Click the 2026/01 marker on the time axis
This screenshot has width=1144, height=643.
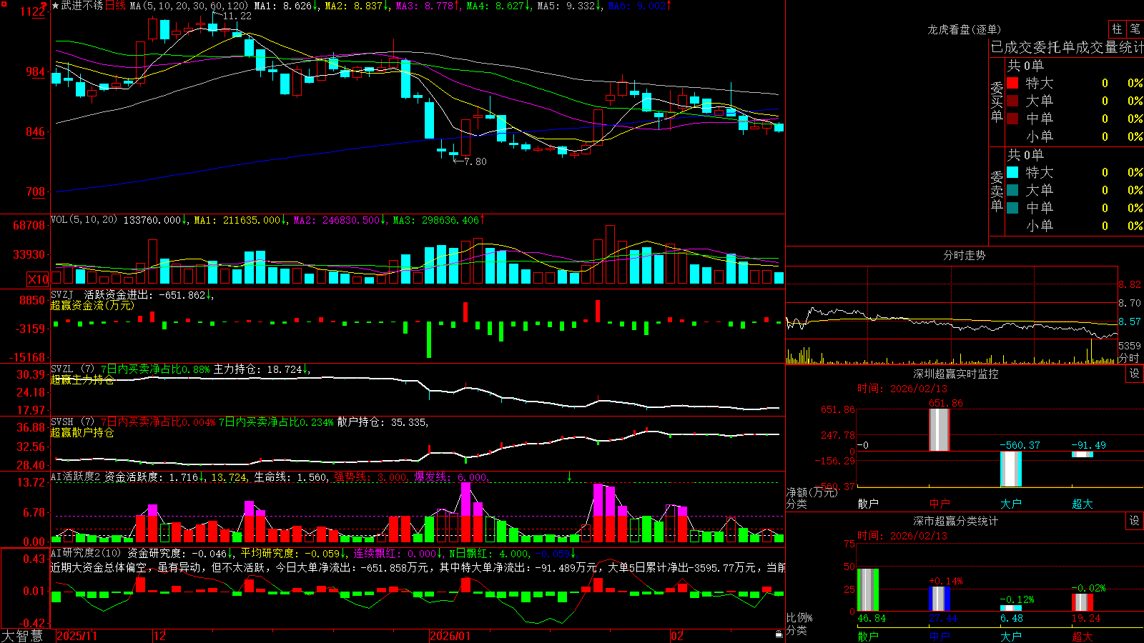pyautogui.click(x=450, y=636)
